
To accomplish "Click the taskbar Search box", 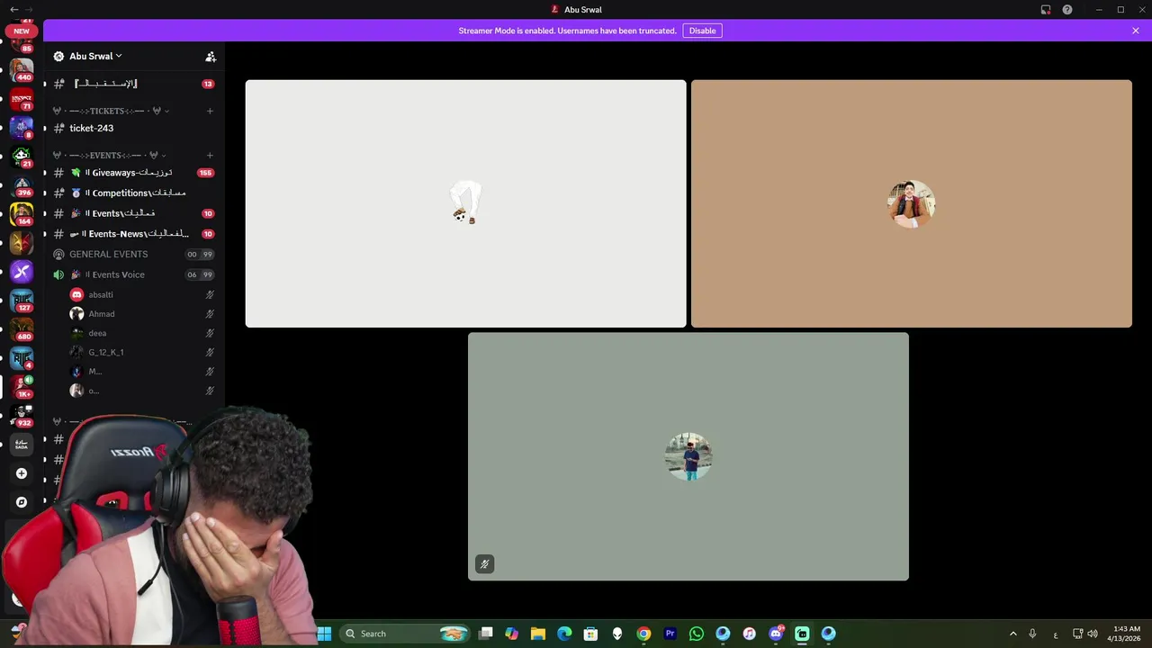I will (405, 634).
